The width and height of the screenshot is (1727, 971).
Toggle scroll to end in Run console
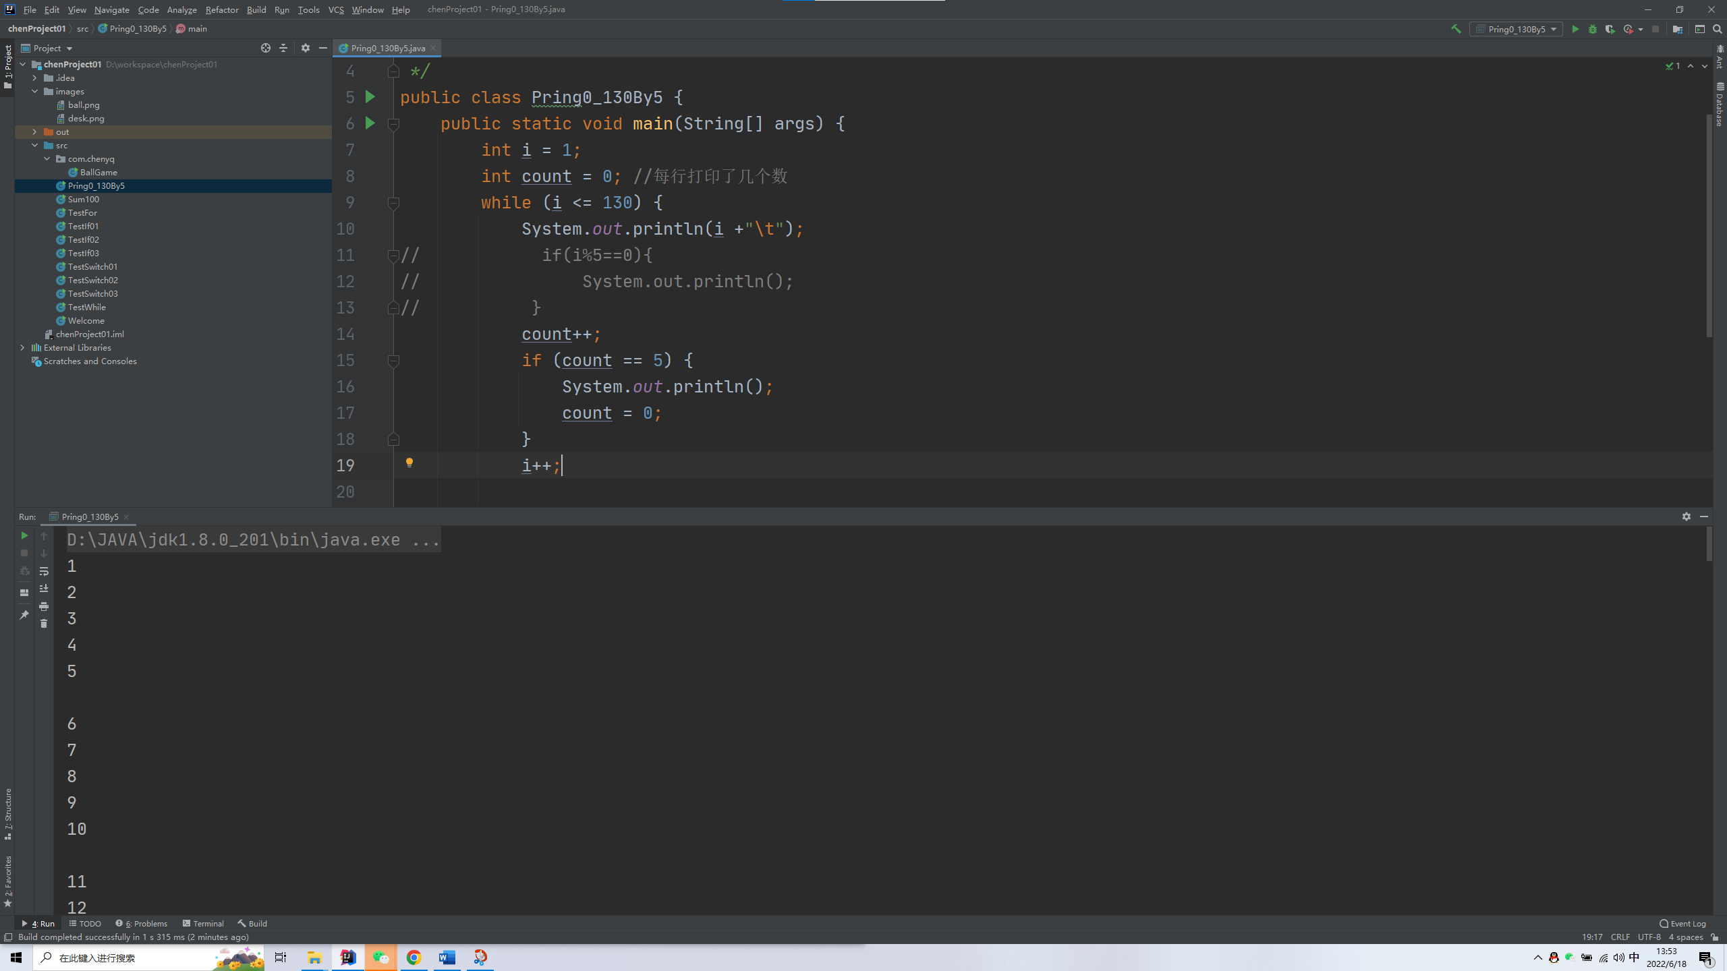[44, 589]
